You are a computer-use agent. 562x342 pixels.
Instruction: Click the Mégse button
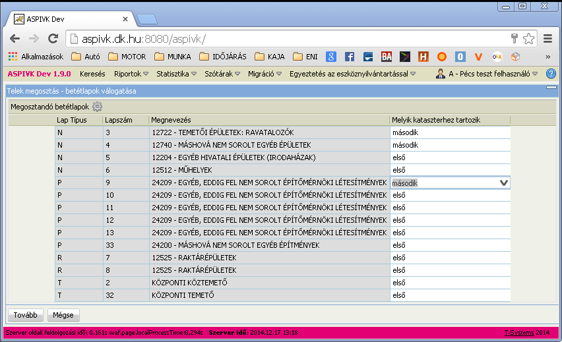(63, 315)
